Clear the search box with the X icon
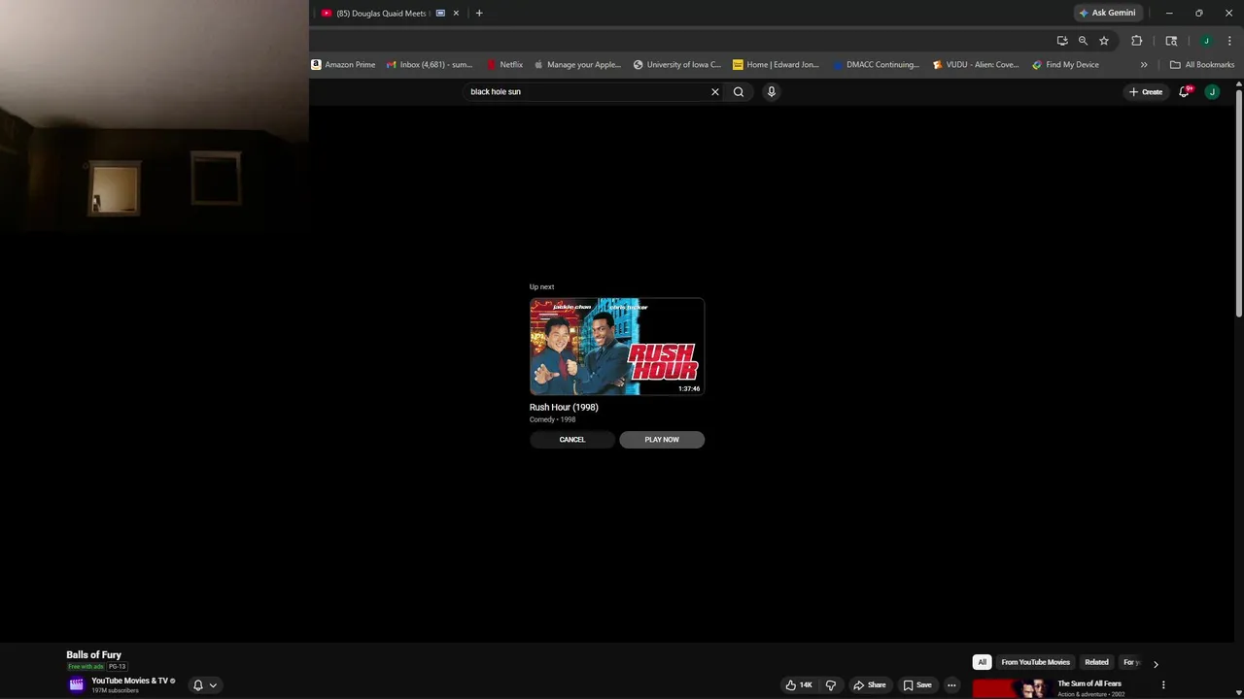Screen dimensions: 1244x699 (x=715, y=92)
